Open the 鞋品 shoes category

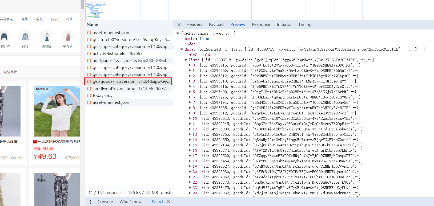click(25, 19)
